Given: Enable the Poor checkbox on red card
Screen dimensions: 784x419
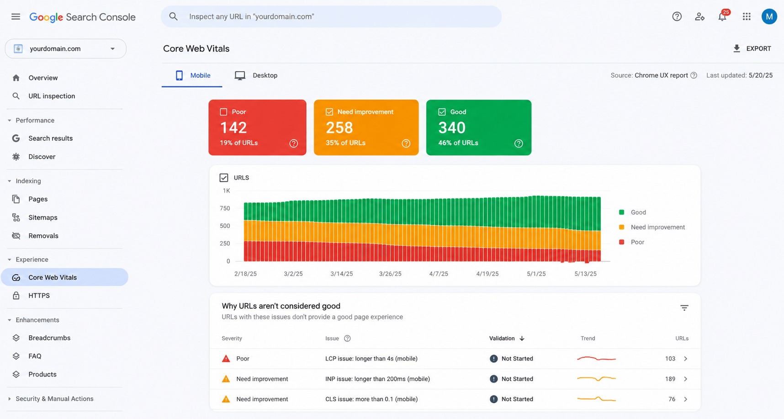Looking at the screenshot, I should click(x=223, y=112).
